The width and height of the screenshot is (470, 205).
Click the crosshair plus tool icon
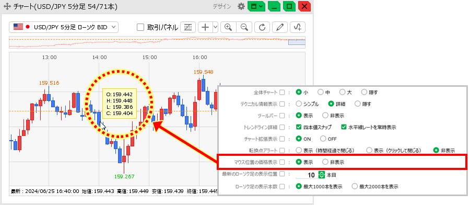click(x=205, y=27)
